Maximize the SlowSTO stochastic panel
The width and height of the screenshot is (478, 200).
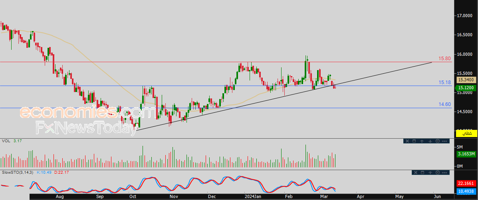[x=422, y=173]
